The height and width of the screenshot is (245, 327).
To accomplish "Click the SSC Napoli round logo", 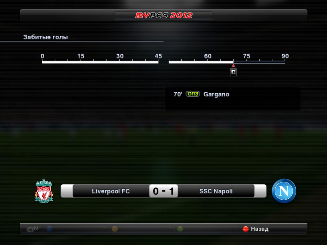I will coord(284,191).
